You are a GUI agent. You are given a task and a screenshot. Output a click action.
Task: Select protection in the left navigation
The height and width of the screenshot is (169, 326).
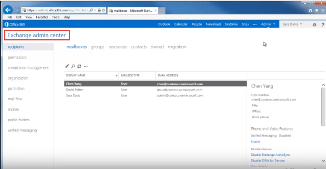(16, 89)
